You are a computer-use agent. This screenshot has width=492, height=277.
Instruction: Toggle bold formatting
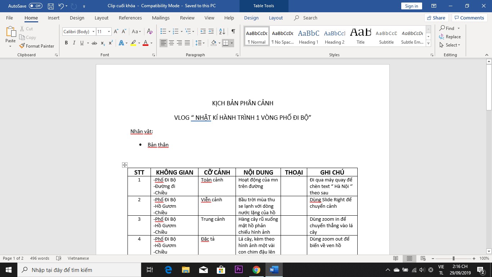pos(66,43)
